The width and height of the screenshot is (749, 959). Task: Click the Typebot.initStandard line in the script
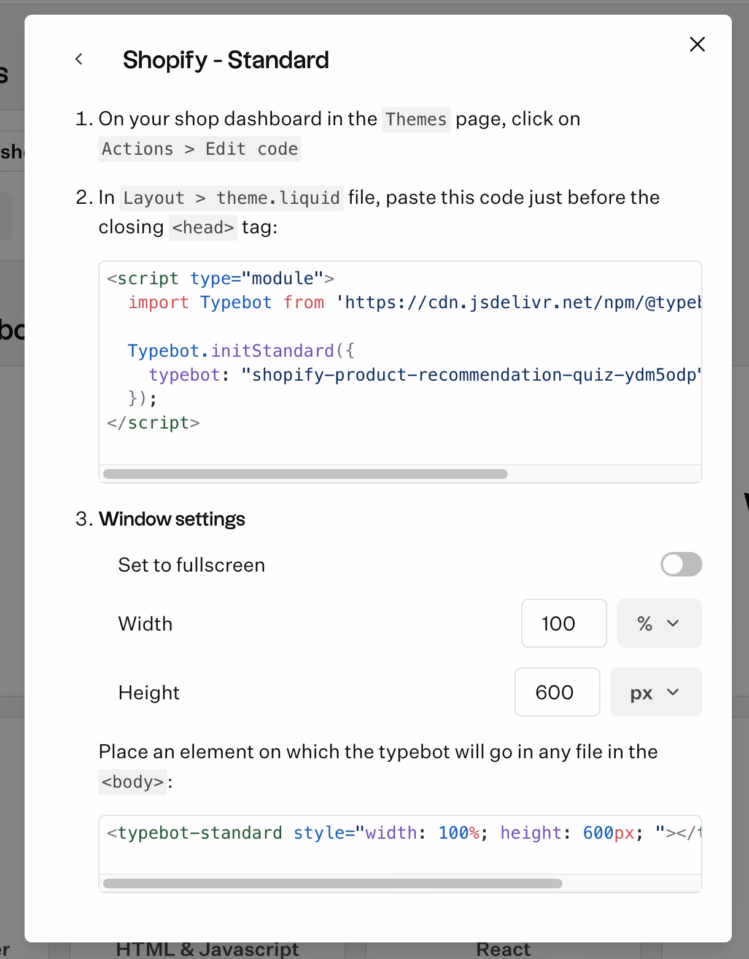point(241,351)
